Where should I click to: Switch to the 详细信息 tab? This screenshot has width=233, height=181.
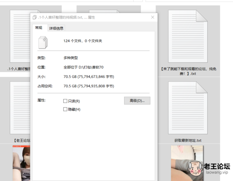pyautogui.click(x=56, y=28)
